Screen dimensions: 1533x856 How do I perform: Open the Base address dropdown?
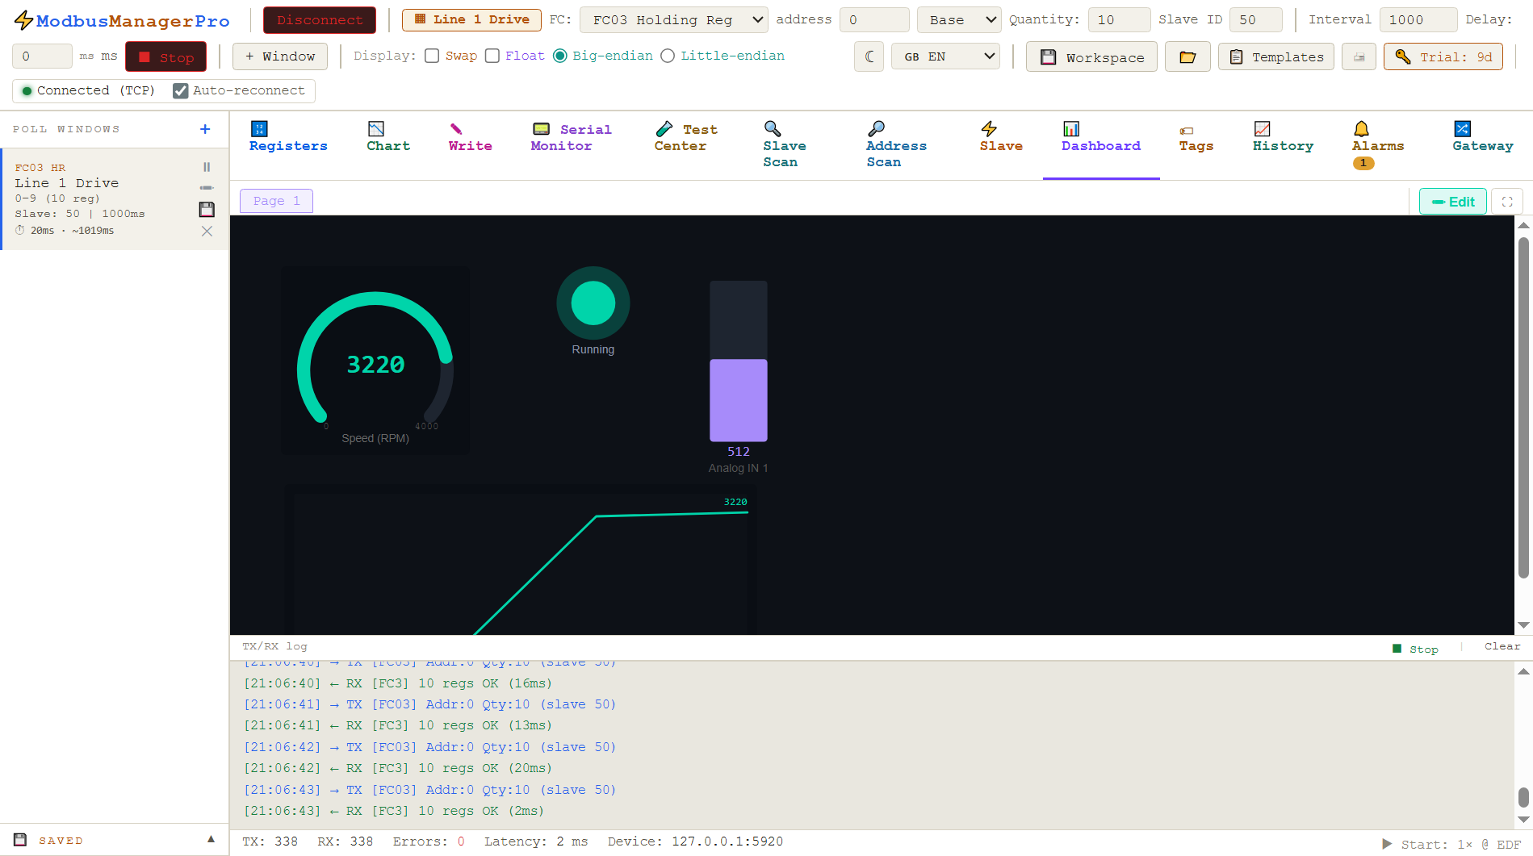(x=959, y=20)
